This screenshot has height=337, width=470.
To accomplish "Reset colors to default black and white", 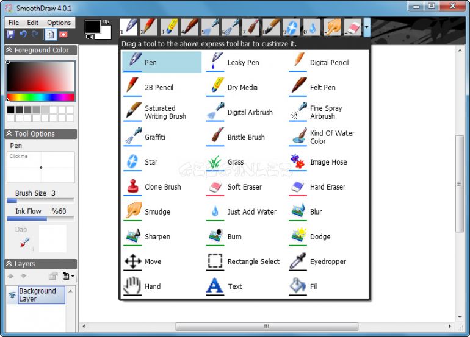I will click(x=89, y=36).
